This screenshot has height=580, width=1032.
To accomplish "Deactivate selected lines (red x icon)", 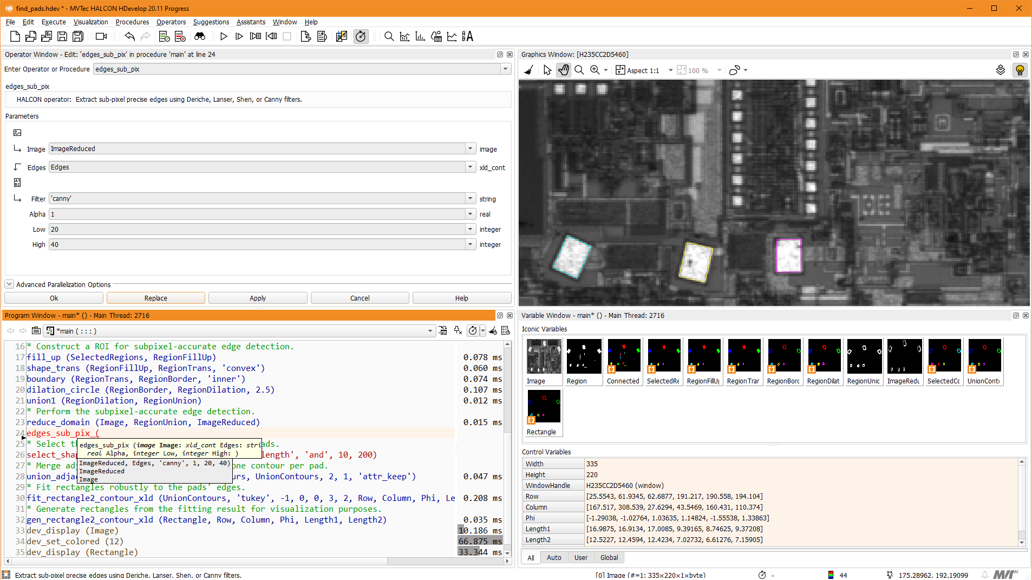I will 180,36.
